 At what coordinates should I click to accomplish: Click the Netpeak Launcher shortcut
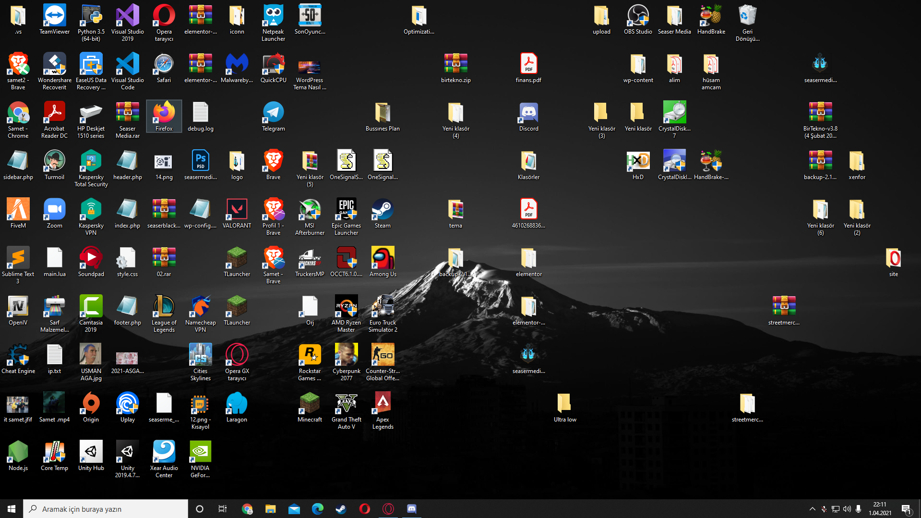click(273, 23)
